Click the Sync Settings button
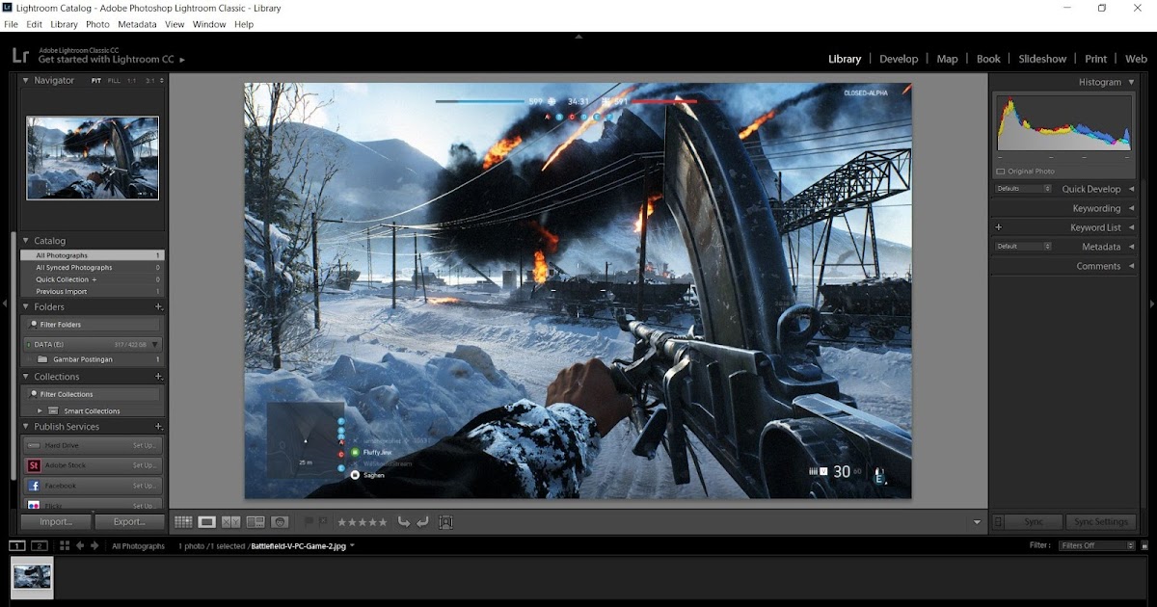Viewport: 1157px width, 607px height. click(1099, 522)
